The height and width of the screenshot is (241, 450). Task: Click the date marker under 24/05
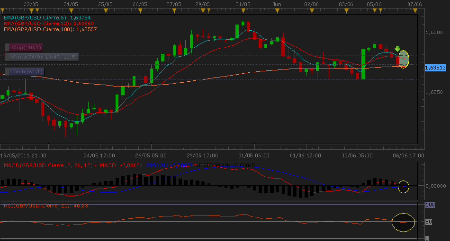[x=71, y=10]
